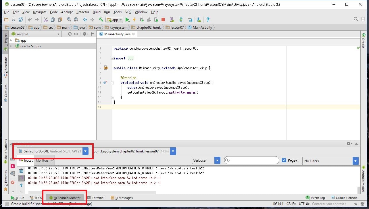Click the Save All icon
369x209 pixels.
[x=13, y=20]
